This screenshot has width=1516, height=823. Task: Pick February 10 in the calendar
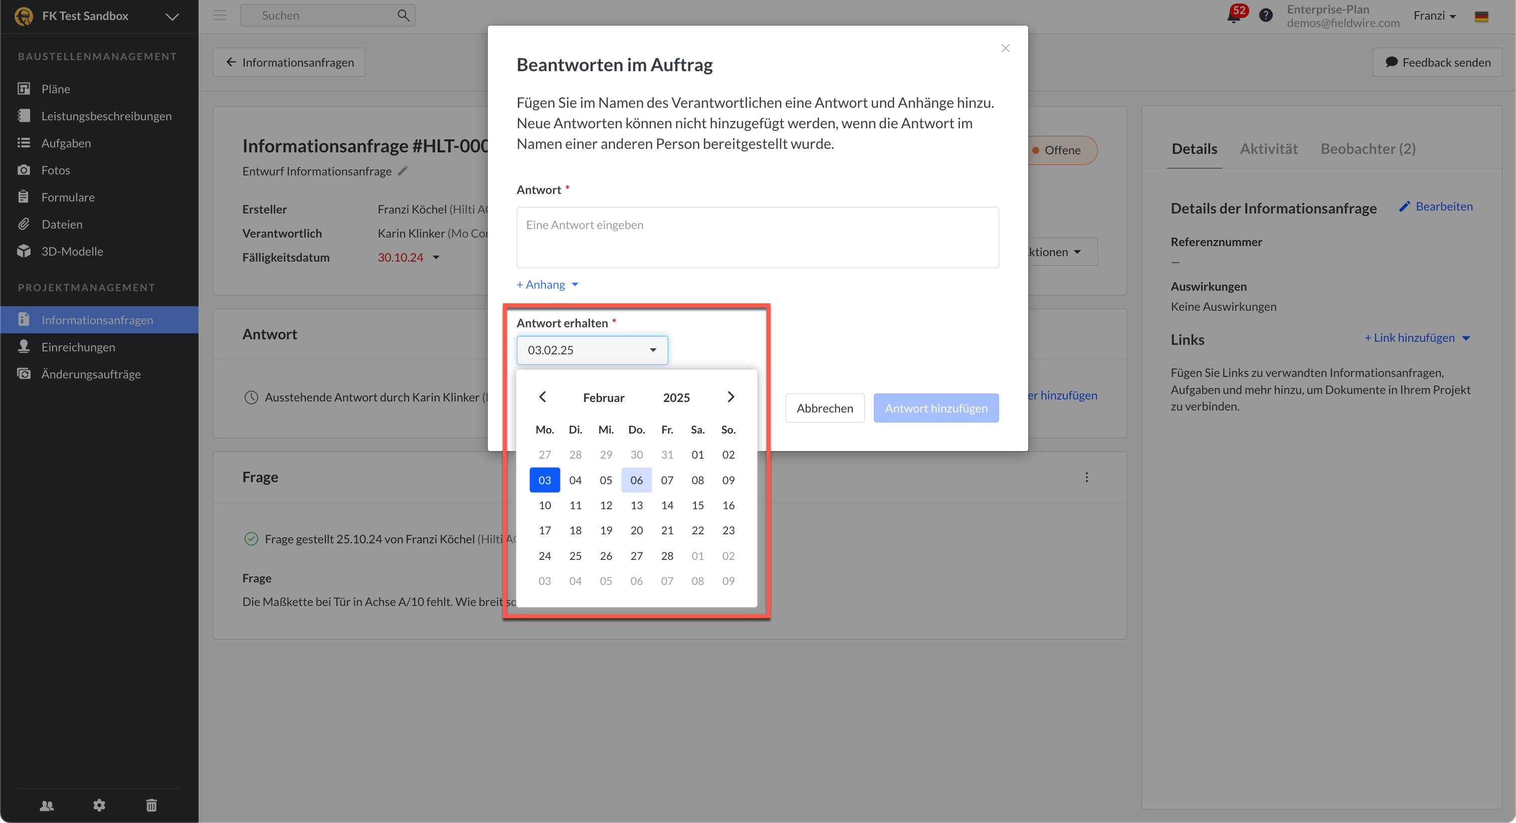tap(545, 505)
